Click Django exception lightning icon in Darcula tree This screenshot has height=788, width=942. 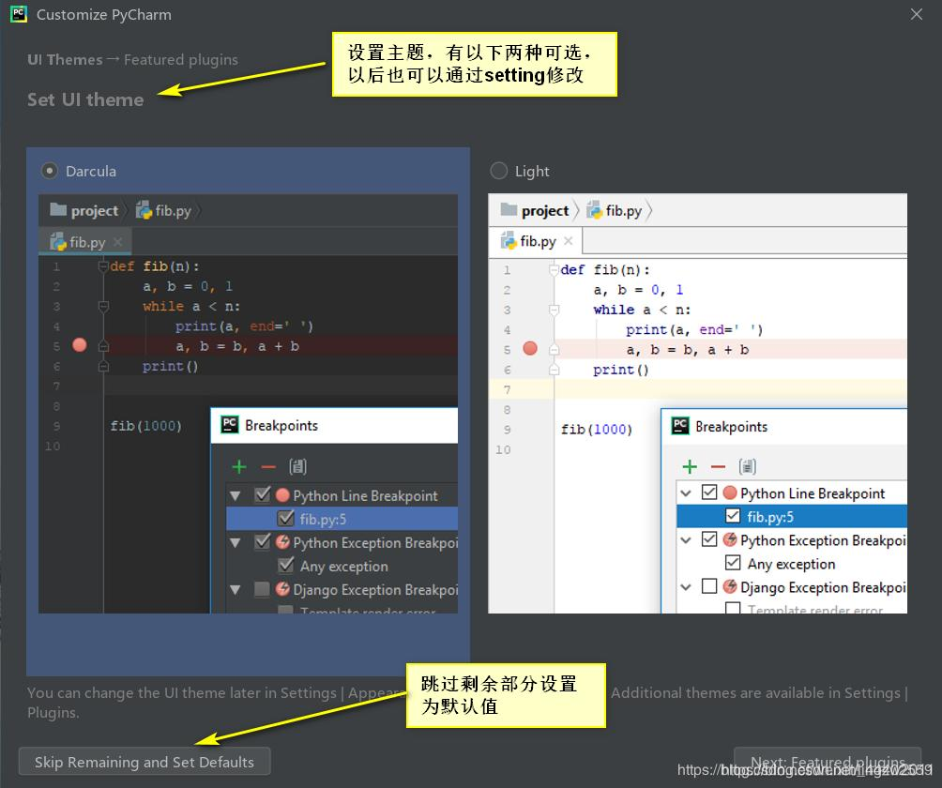[x=282, y=589]
